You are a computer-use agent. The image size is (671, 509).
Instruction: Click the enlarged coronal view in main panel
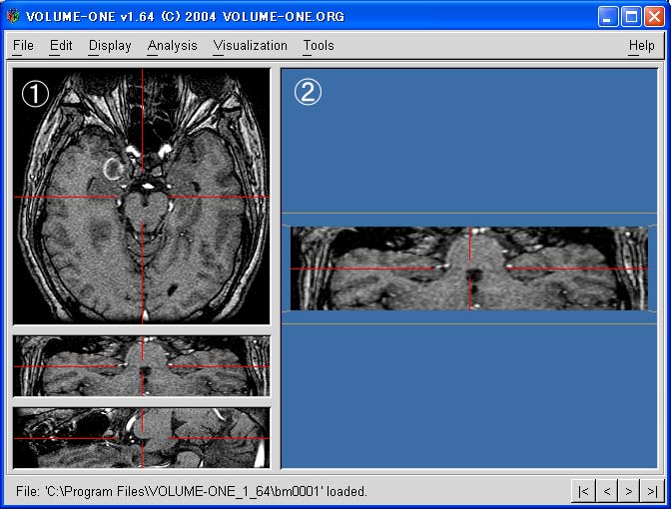469,268
